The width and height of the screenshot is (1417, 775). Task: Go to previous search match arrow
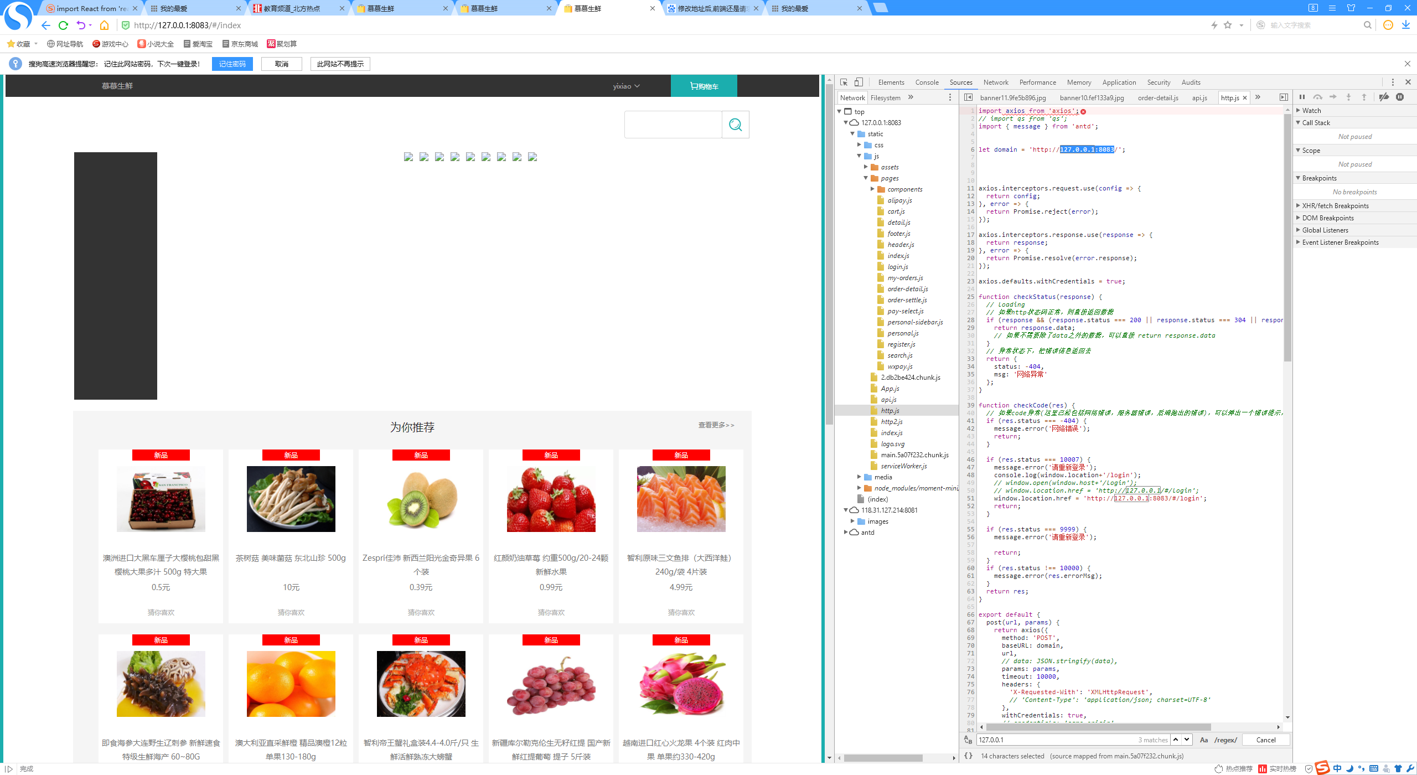tap(1176, 740)
